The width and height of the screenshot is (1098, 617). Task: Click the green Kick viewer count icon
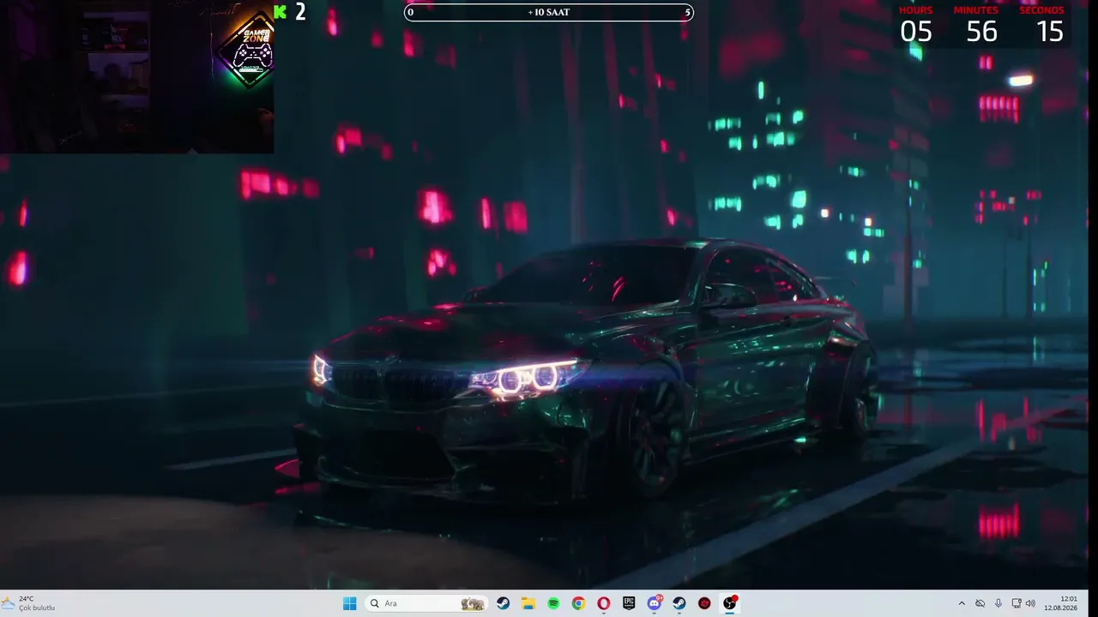coord(280,11)
